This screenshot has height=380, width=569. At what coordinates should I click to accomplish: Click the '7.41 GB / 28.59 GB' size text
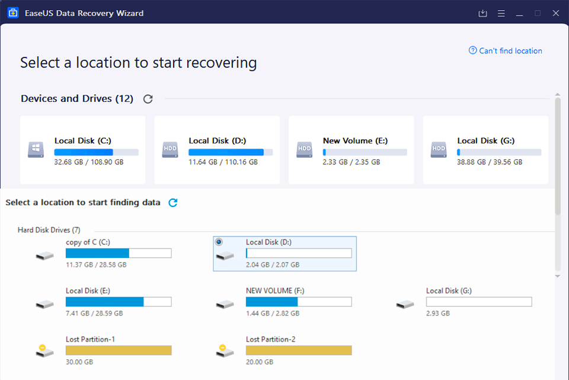[x=94, y=313]
